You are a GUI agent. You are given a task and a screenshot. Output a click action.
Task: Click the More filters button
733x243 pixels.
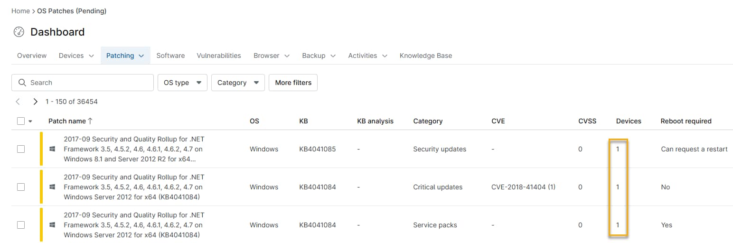[x=293, y=83]
